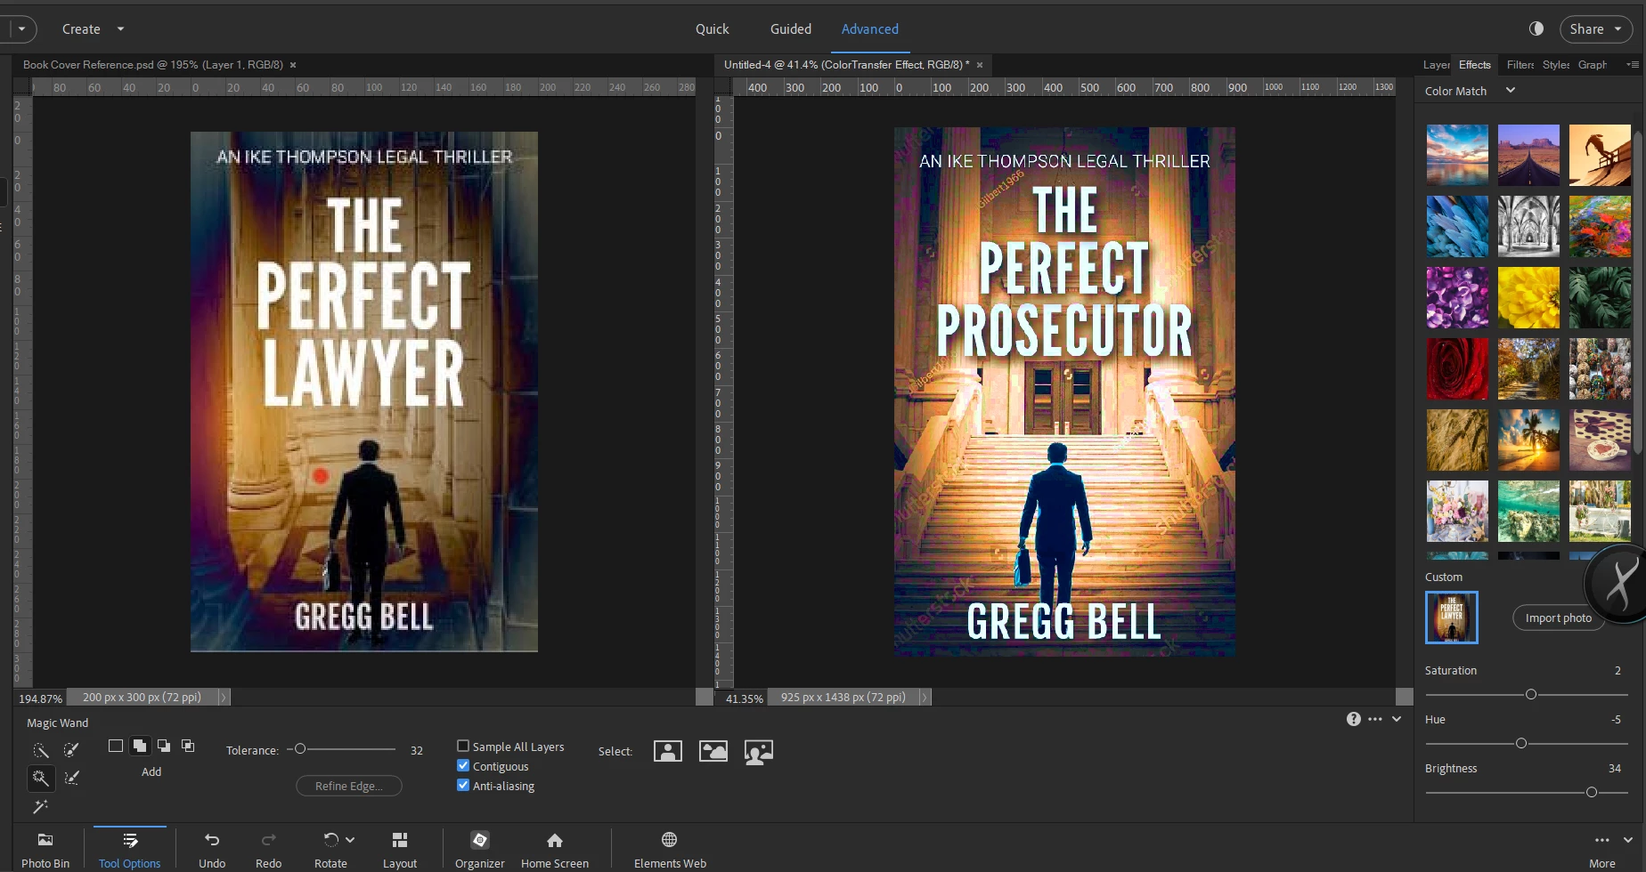Click the Saturation slider handle
Viewport: 1646px width, 872px height.
[x=1531, y=694]
